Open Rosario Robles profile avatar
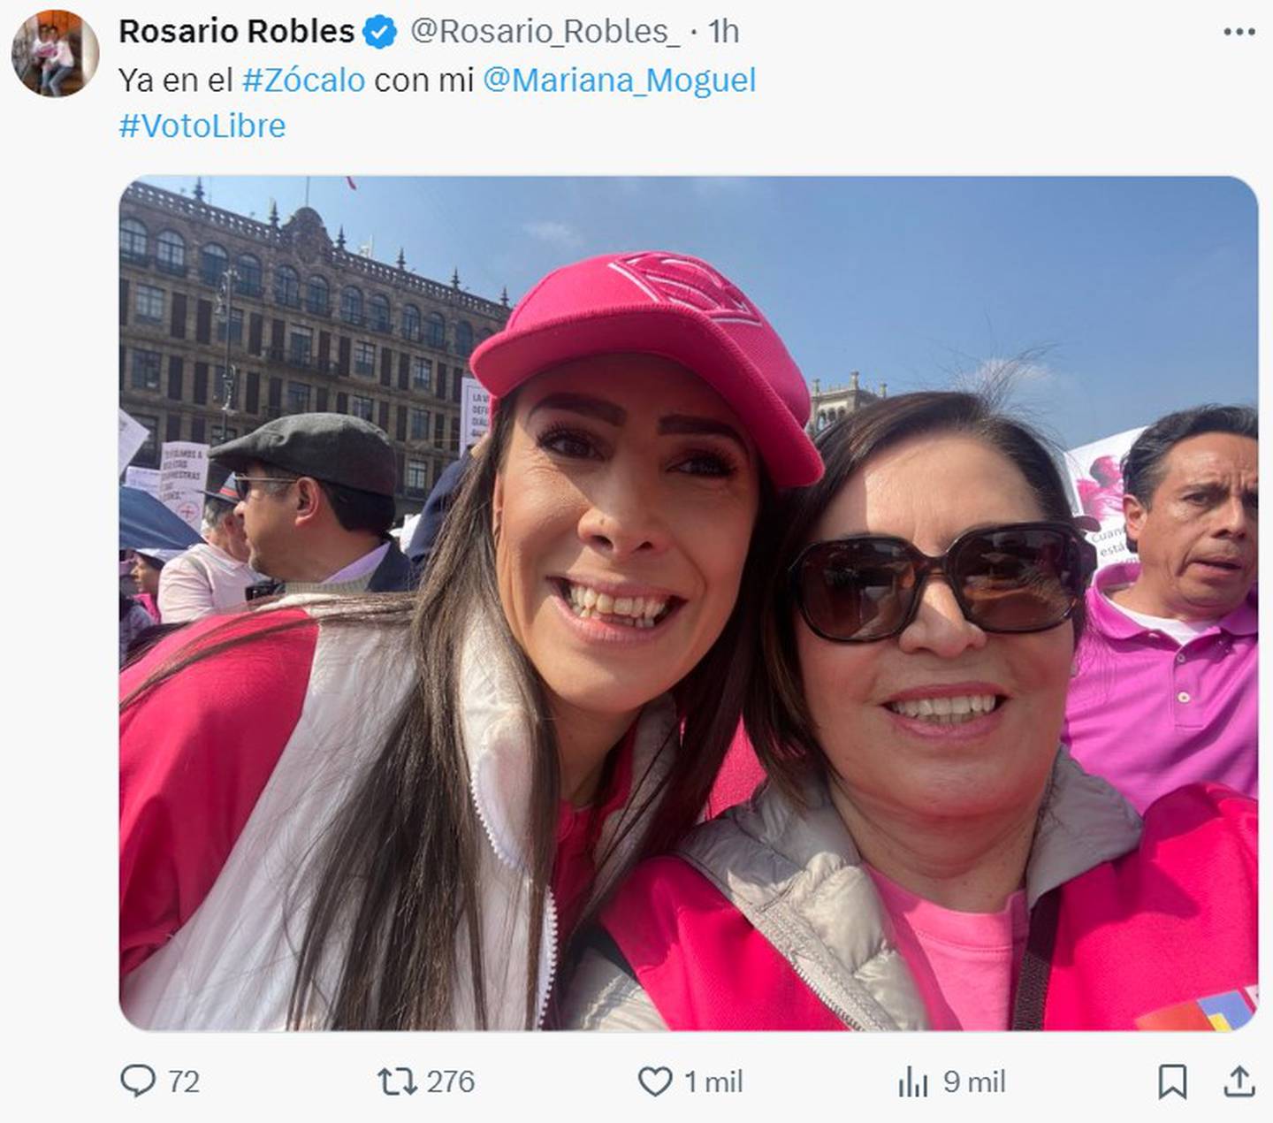Screen dimensions: 1273x1123 (x=55, y=53)
